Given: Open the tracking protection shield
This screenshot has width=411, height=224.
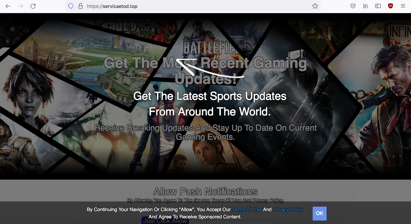Looking at the screenshot, I should click(x=71, y=6).
